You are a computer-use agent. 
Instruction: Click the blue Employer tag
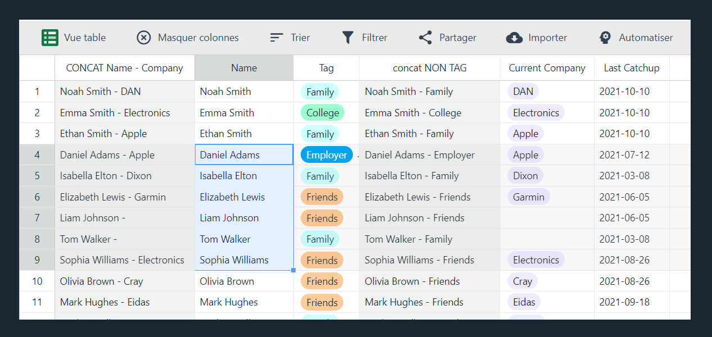pyautogui.click(x=326, y=155)
